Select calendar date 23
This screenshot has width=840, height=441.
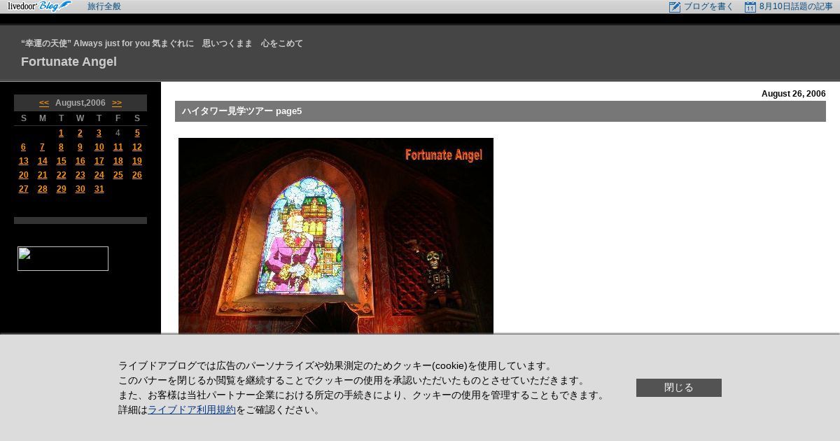coord(80,175)
